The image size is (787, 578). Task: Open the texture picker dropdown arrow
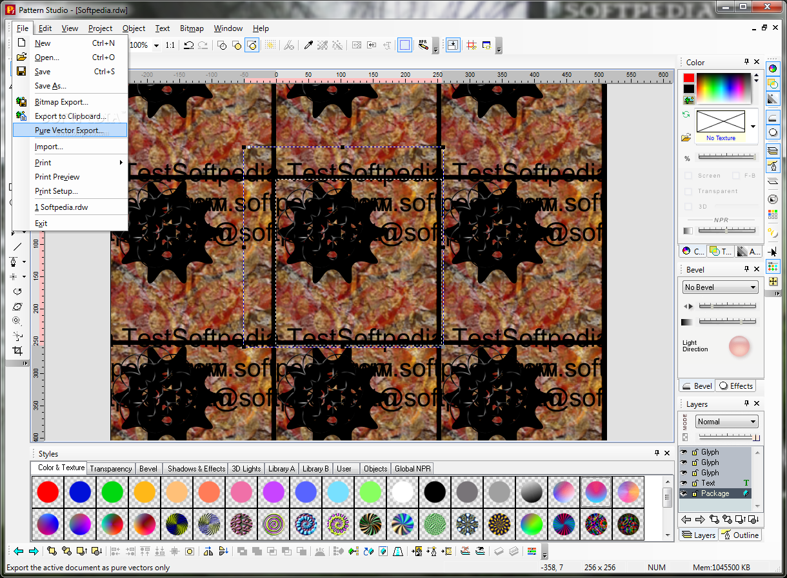point(753,126)
